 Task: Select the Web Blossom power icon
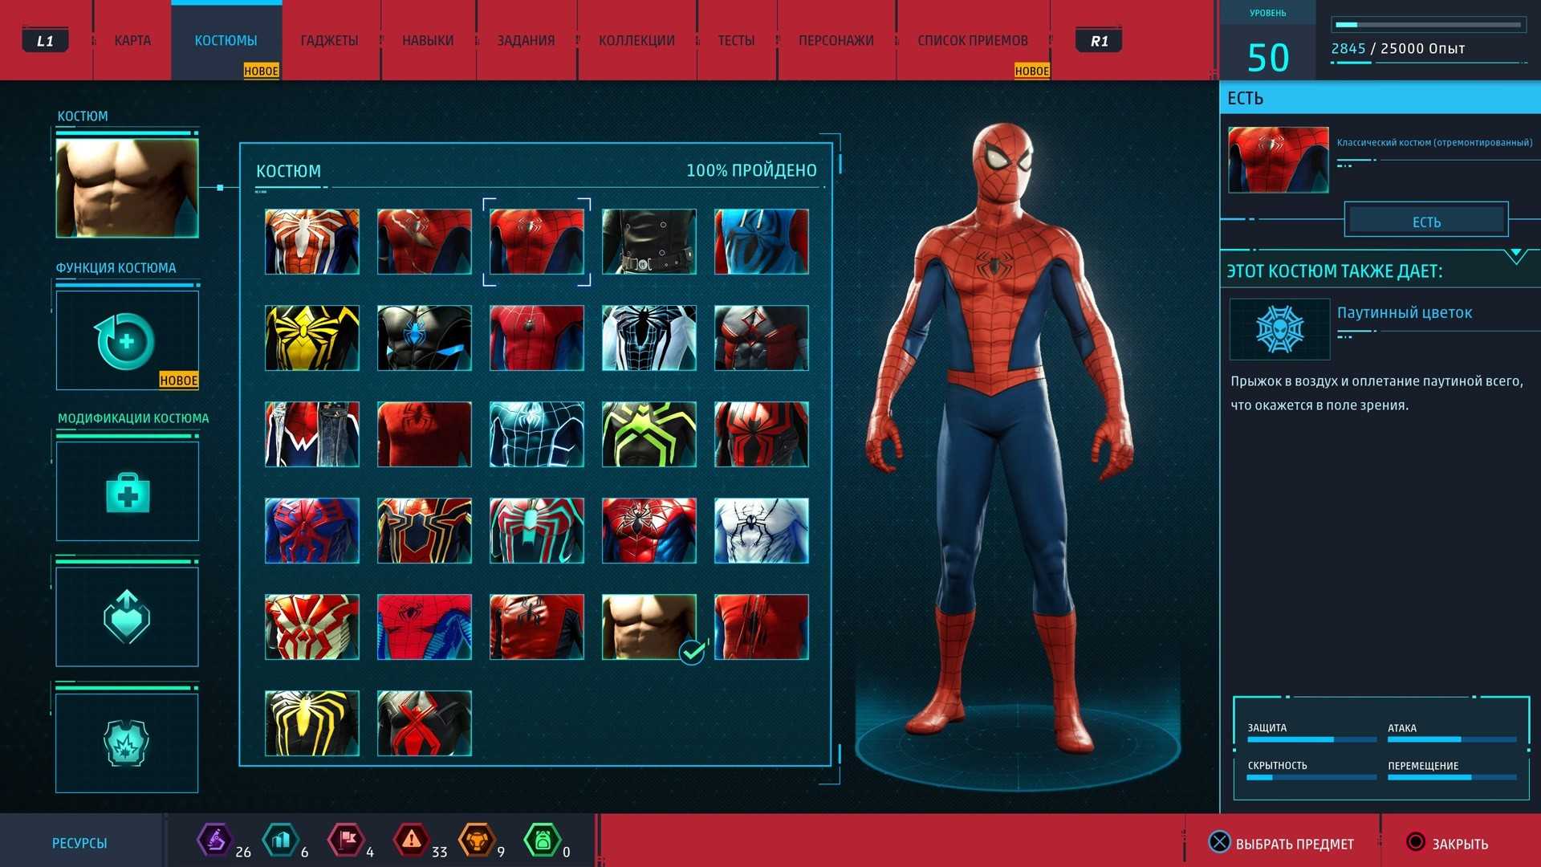pyautogui.click(x=1279, y=329)
